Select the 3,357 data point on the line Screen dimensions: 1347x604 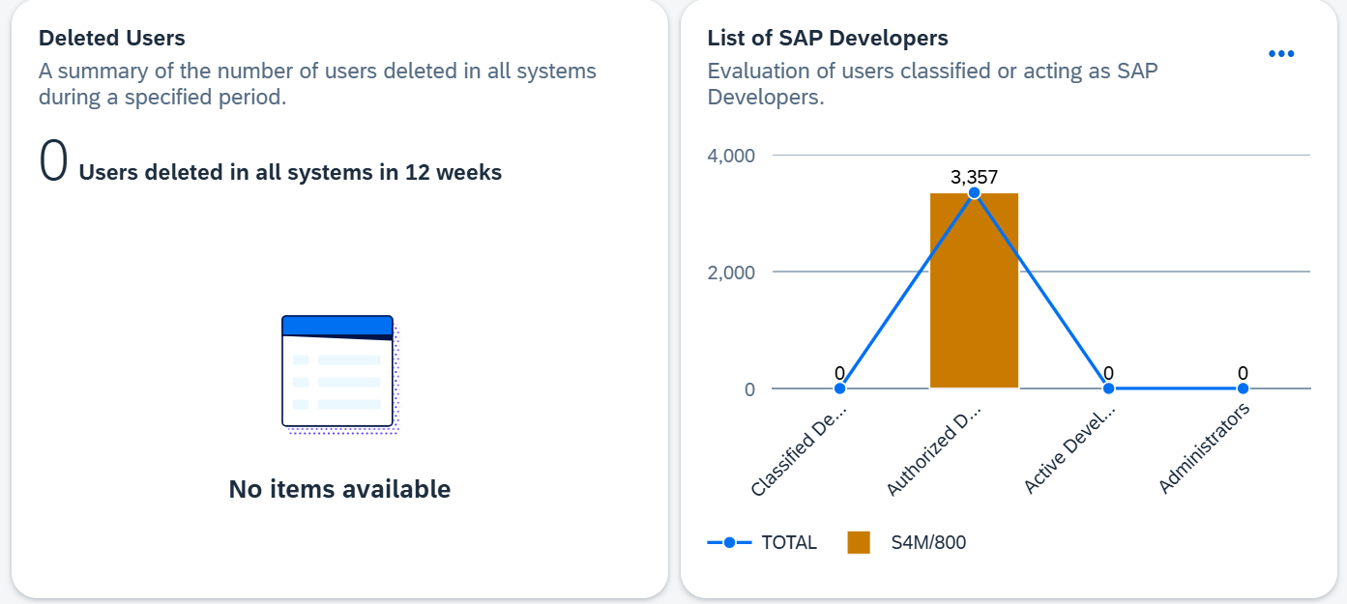point(974,193)
